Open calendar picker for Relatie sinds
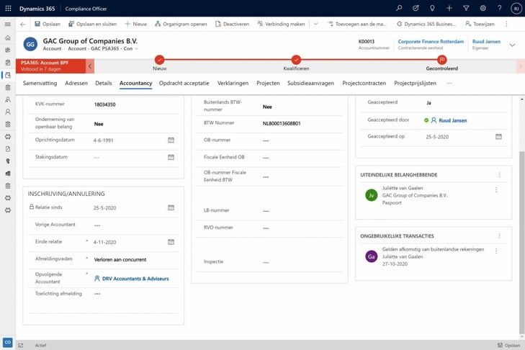This screenshot has height=350, width=525. pyautogui.click(x=171, y=207)
